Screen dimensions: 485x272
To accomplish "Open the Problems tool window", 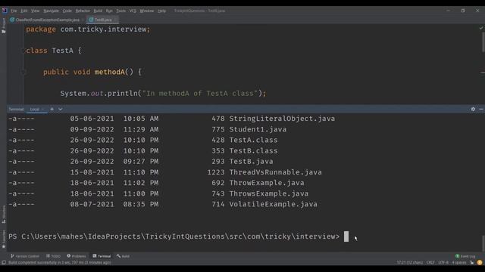I will click(x=77, y=256).
